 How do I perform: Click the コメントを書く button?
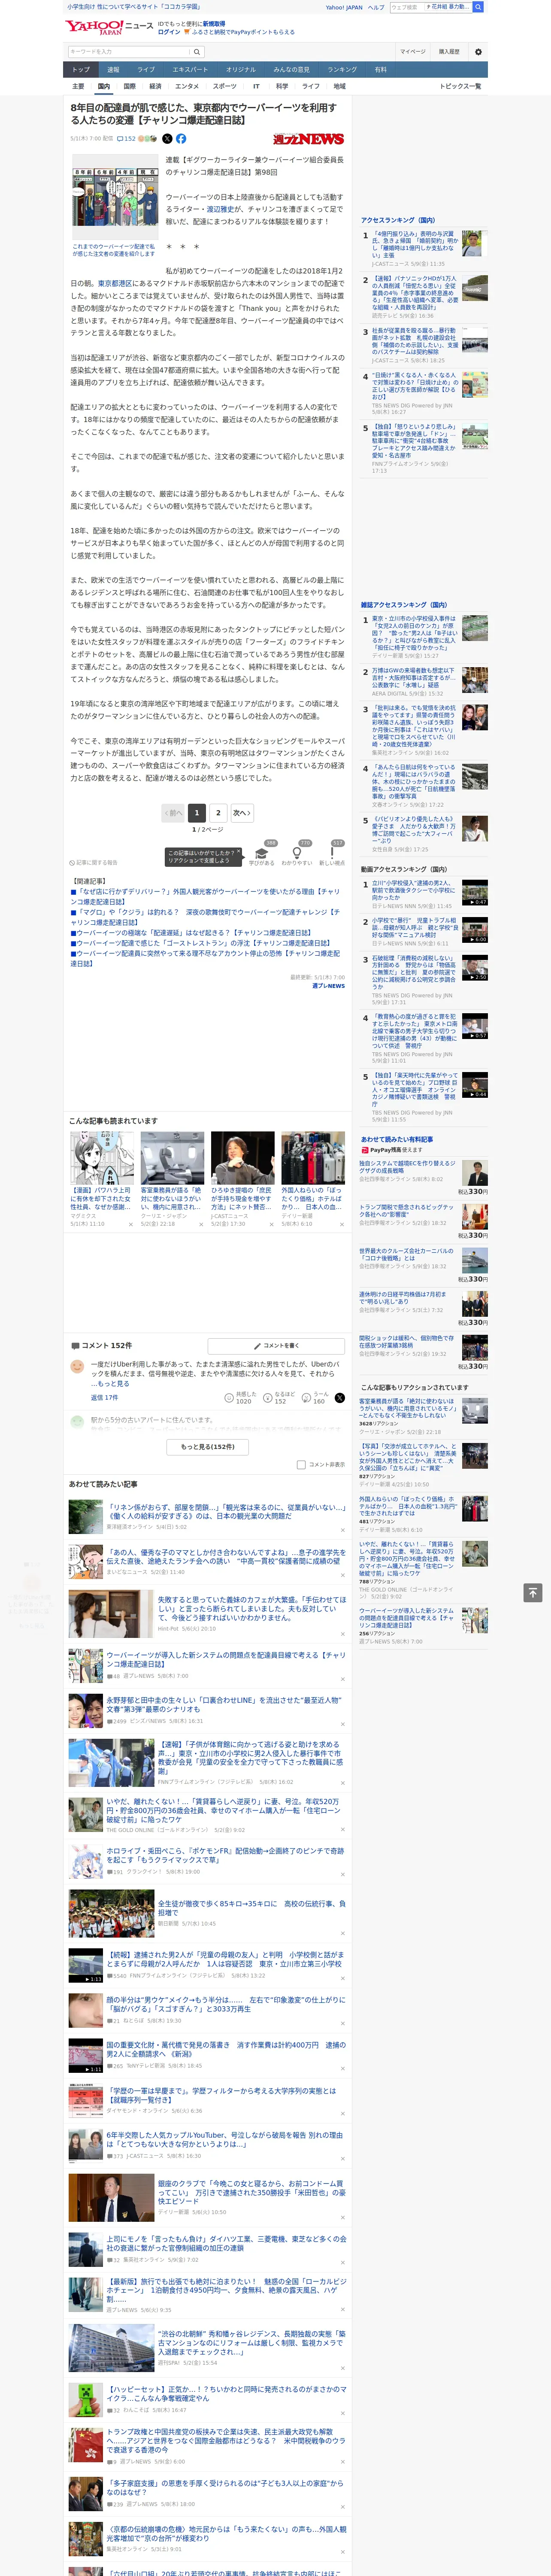coord(276,1345)
